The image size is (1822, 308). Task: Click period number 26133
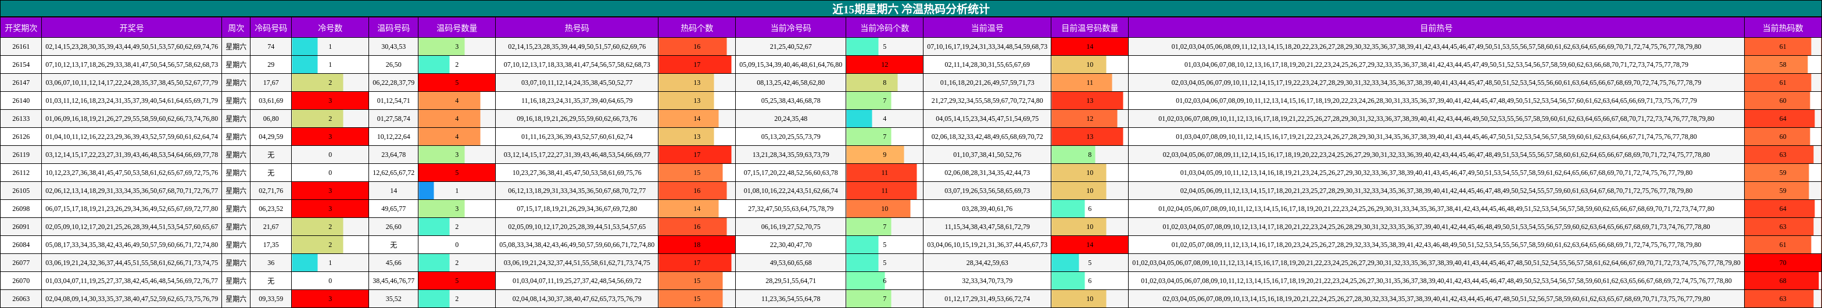pos(20,119)
